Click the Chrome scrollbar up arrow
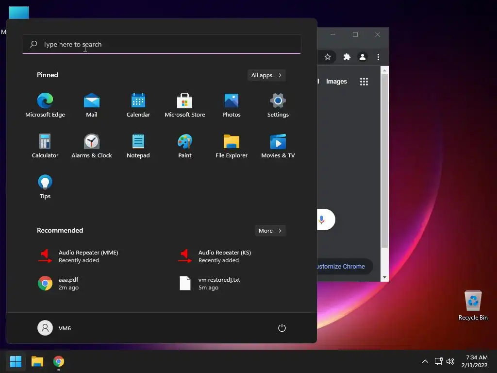Image resolution: width=497 pixels, height=373 pixels. point(384,70)
